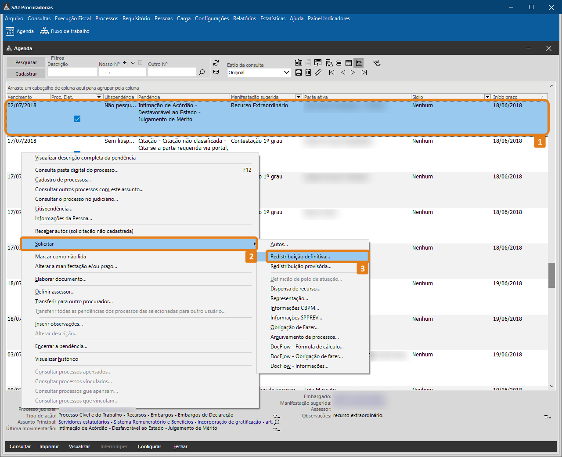This screenshot has height=457, width=562.
Task: Click Consultar in bottom bar
Action: click(20, 446)
